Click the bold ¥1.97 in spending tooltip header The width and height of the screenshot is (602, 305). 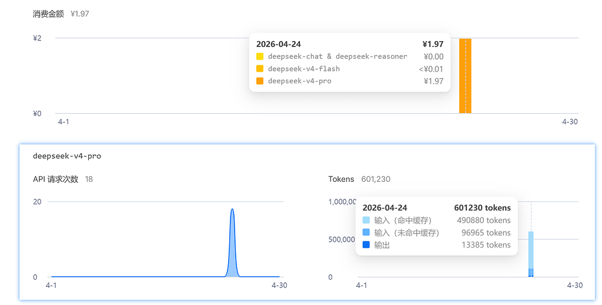(x=433, y=44)
